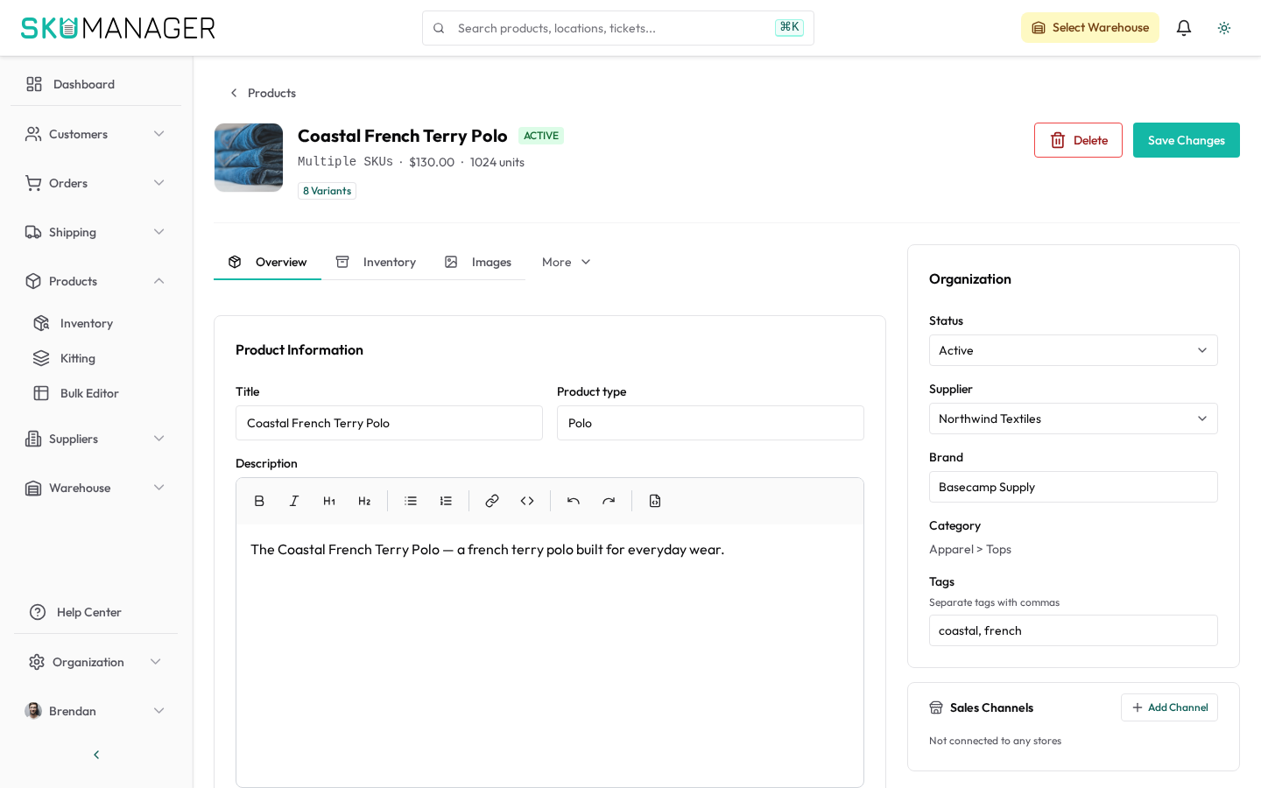Switch to the Inventory tab

[376, 262]
